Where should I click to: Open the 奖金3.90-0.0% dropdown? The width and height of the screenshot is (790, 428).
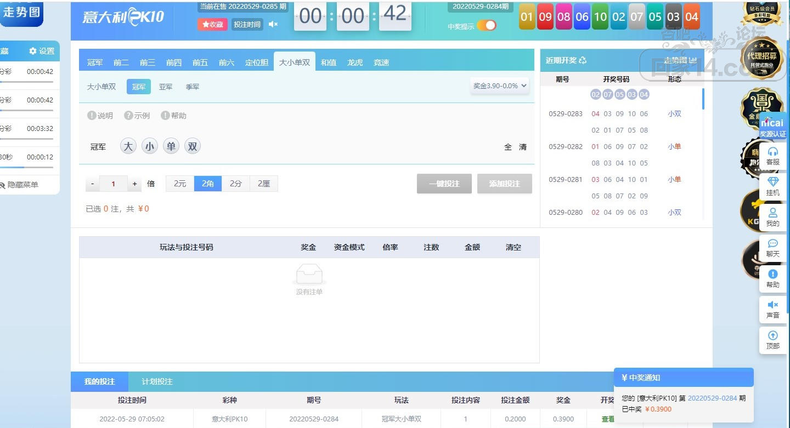point(500,85)
